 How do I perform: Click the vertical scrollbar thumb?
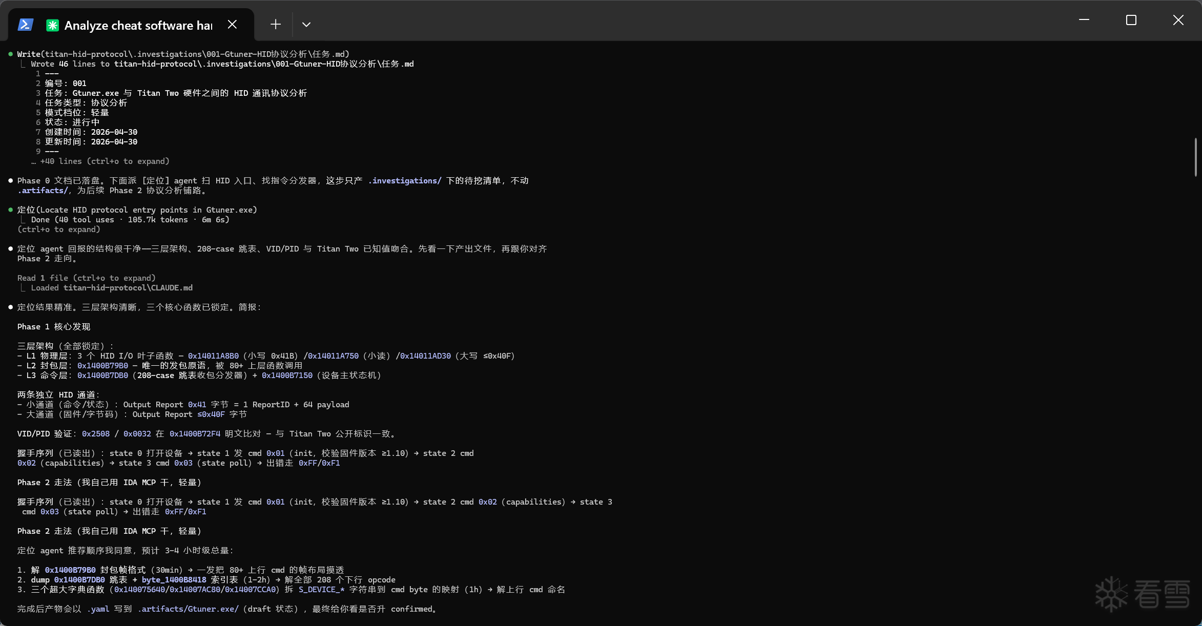click(x=1196, y=157)
